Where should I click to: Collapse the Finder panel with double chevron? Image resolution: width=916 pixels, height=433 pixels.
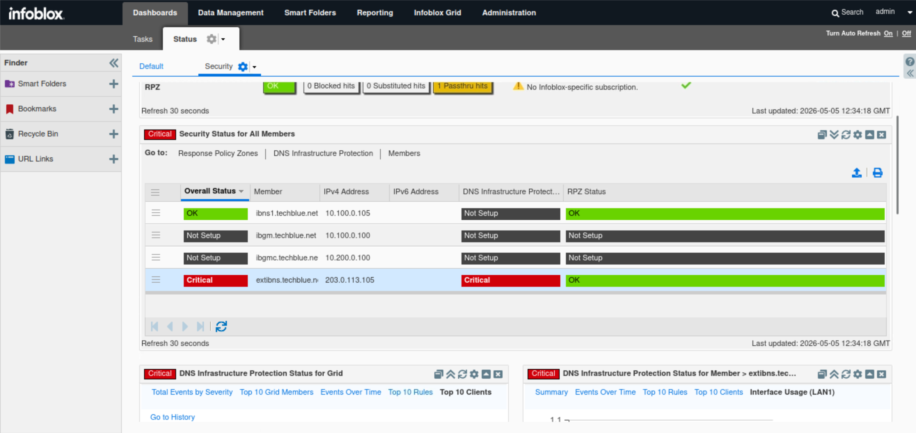(113, 63)
